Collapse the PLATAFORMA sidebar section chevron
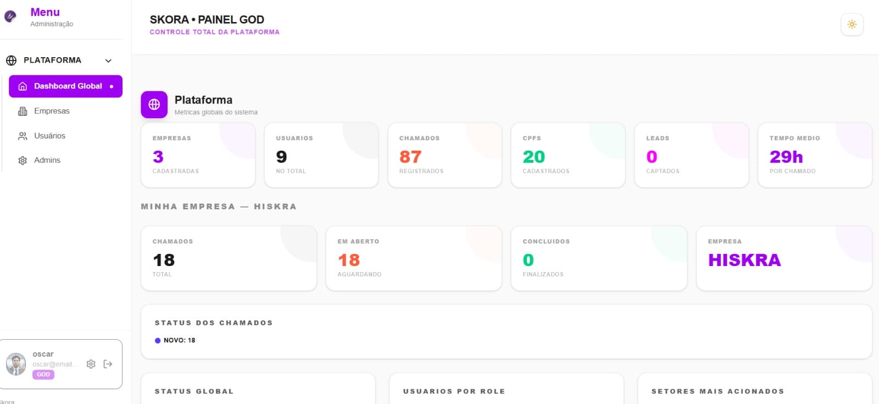 click(x=108, y=60)
